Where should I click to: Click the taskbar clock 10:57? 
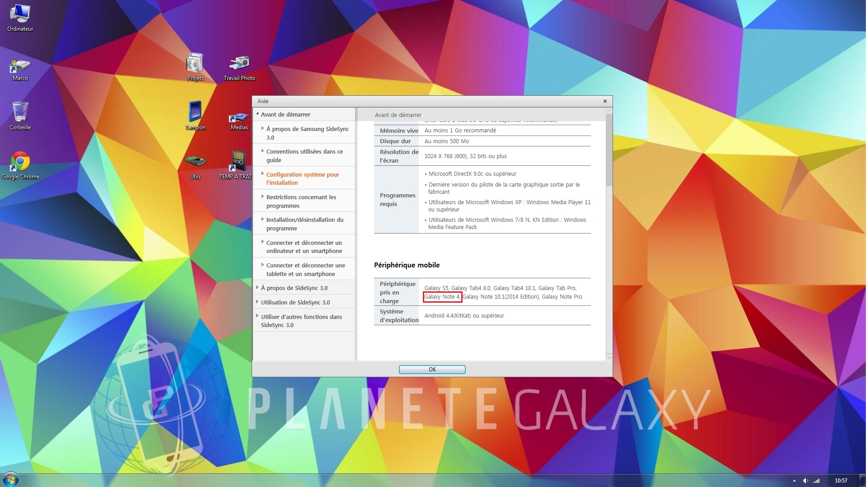pos(841,481)
